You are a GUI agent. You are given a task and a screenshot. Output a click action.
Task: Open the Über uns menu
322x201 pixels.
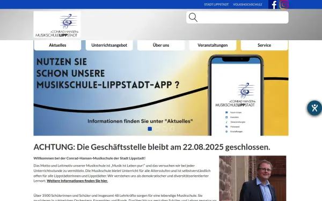pyautogui.click(x=161, y=45)
